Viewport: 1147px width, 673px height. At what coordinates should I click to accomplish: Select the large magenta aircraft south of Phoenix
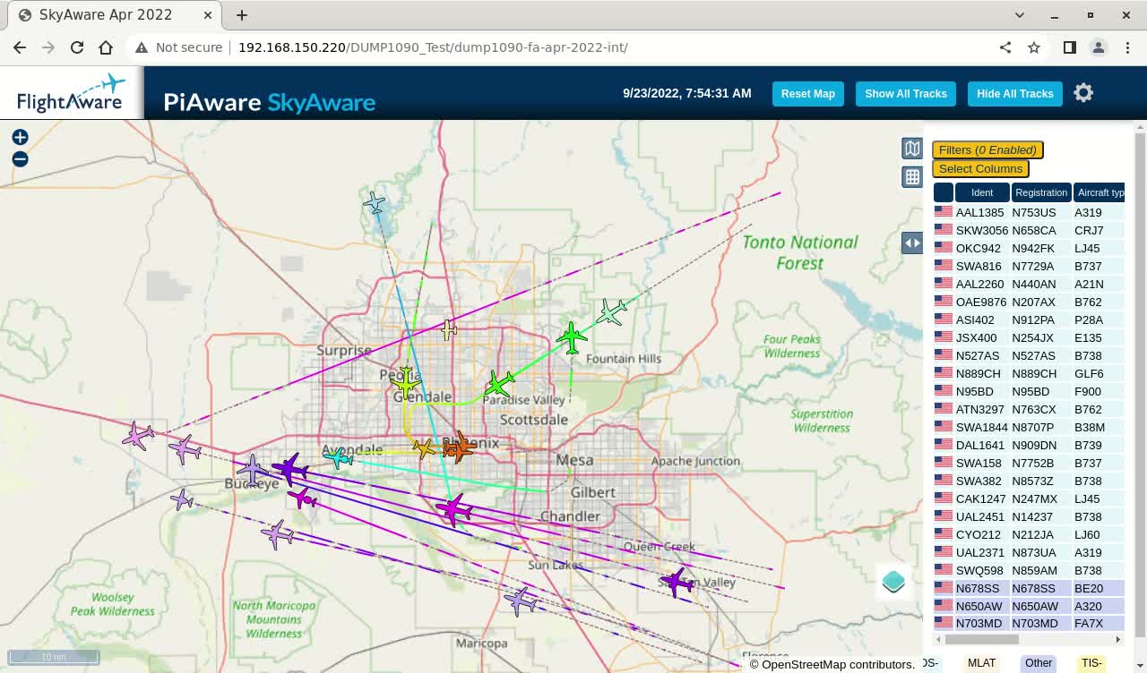point(454,509)
